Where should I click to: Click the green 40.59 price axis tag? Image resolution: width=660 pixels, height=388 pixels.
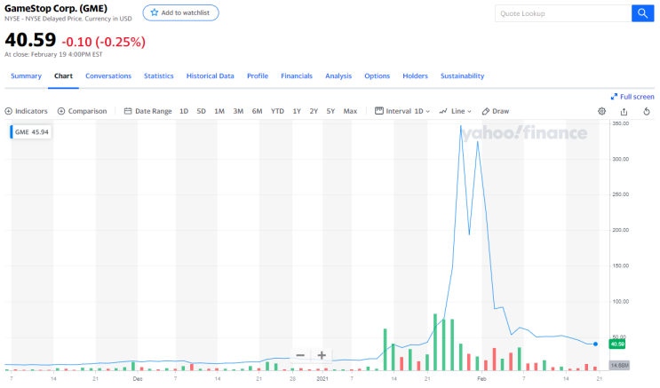coord(617,344)
